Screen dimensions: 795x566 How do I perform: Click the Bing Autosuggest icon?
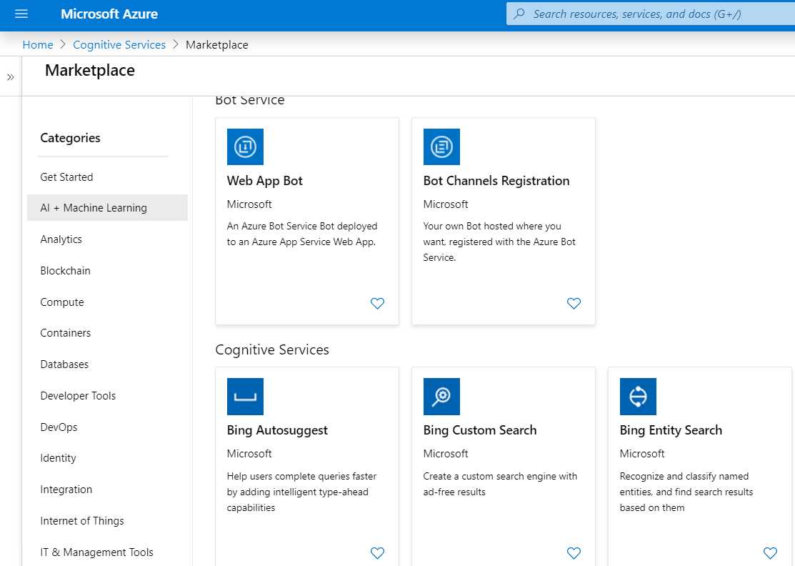click(245, 396)
